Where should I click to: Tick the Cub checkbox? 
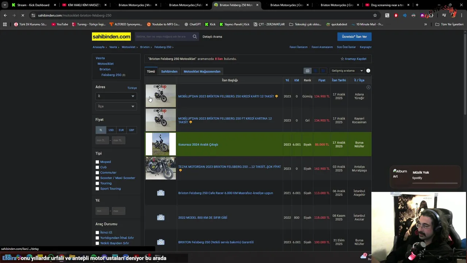(x=97, y=167)
